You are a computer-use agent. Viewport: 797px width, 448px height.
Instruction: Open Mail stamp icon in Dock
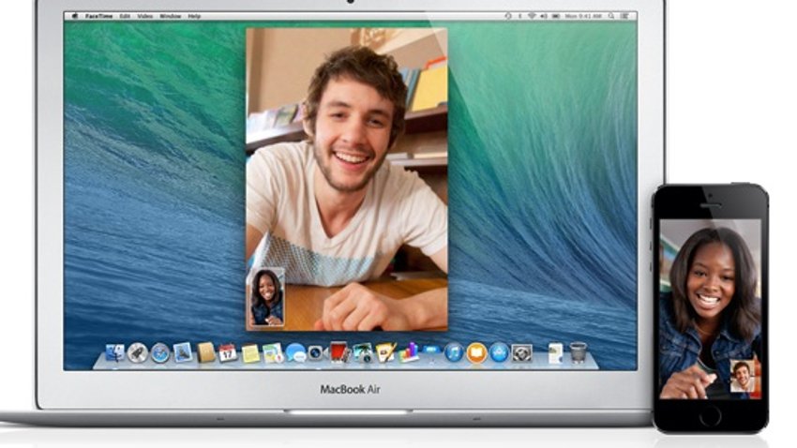[x=183, y=352]
